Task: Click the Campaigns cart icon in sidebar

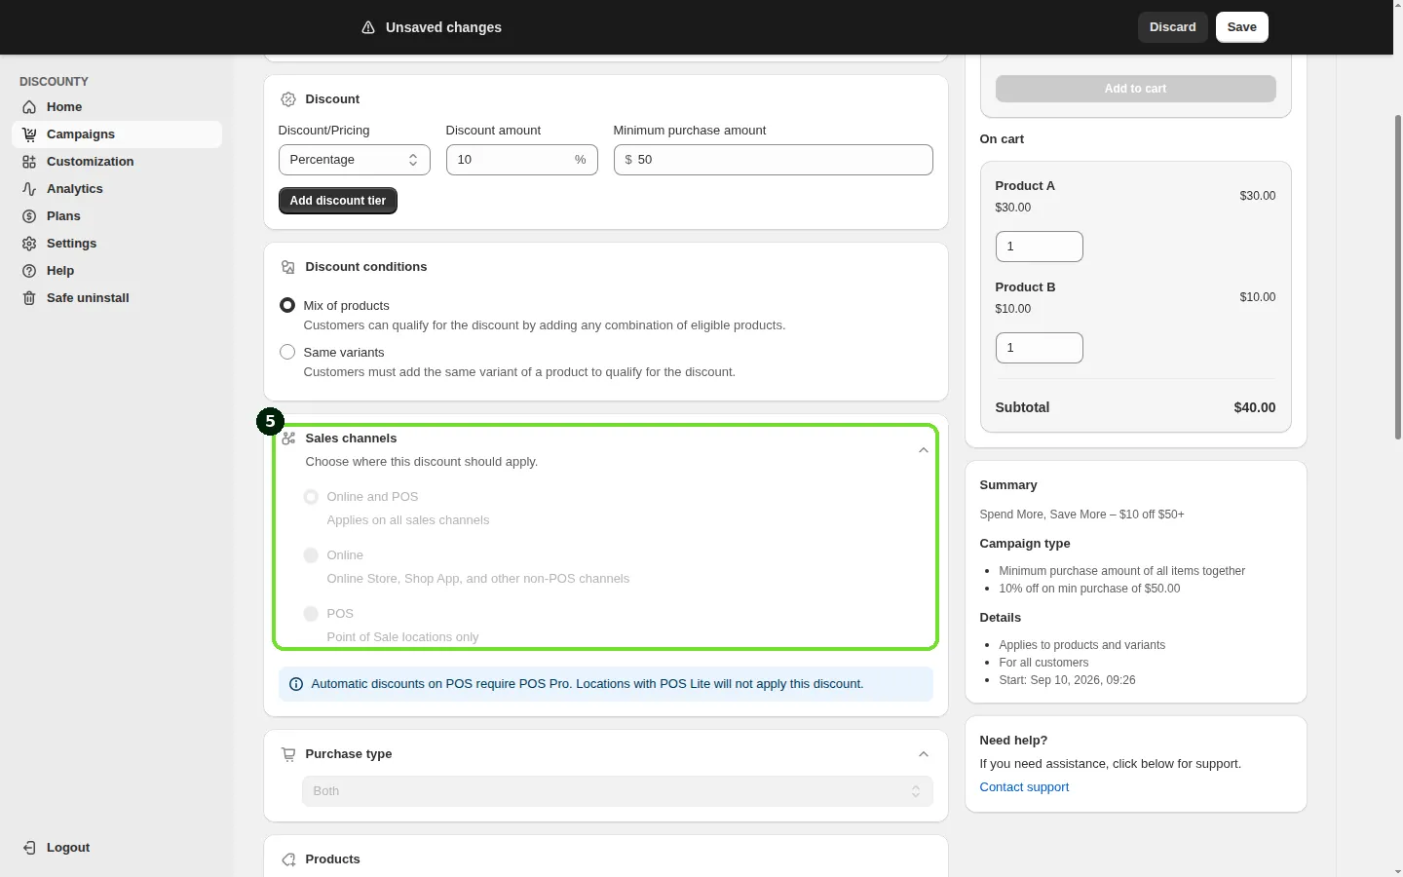Action: tap(29, 134)
